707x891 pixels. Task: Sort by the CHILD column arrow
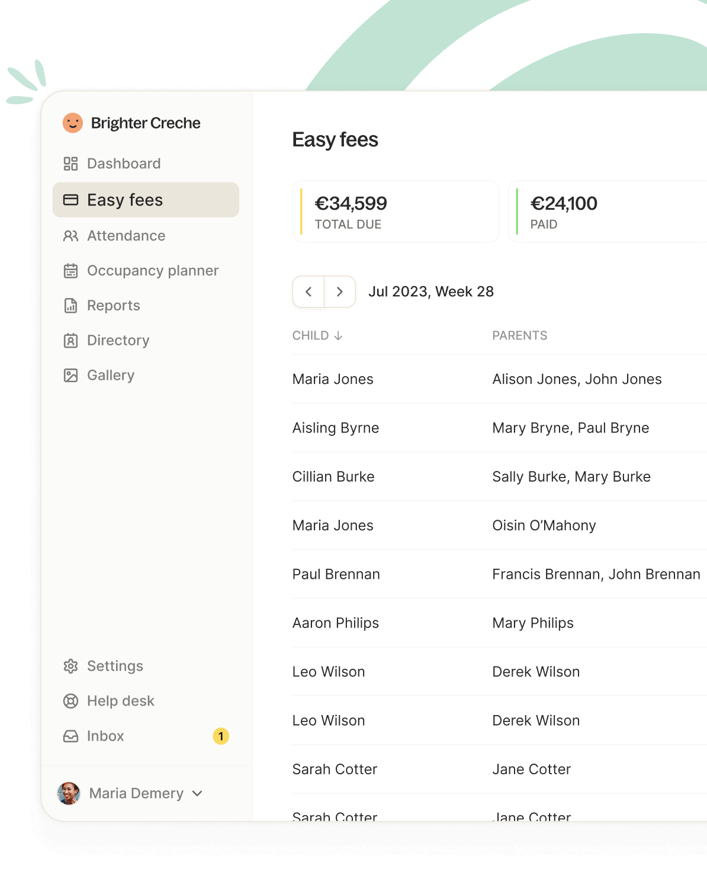pyautogui.click(x=338, y=336)
